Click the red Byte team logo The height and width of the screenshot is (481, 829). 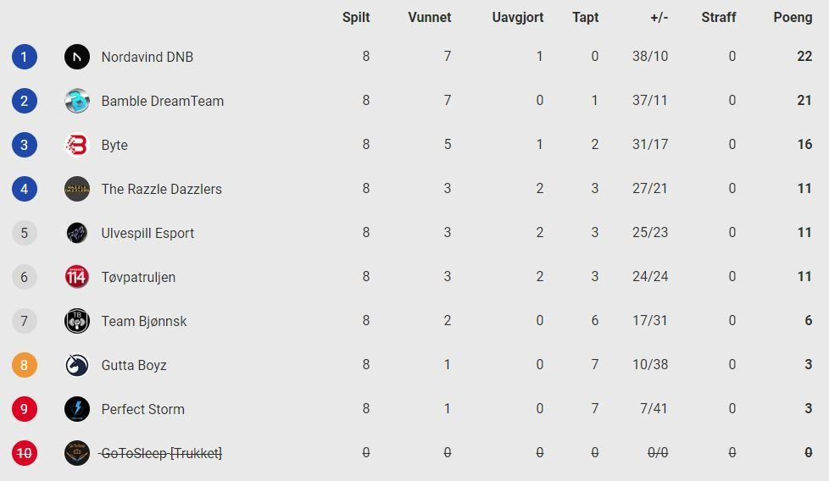[77, 145]
